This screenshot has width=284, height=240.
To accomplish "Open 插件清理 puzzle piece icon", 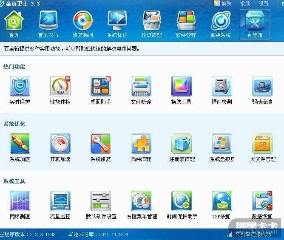I will coord(141,144).
